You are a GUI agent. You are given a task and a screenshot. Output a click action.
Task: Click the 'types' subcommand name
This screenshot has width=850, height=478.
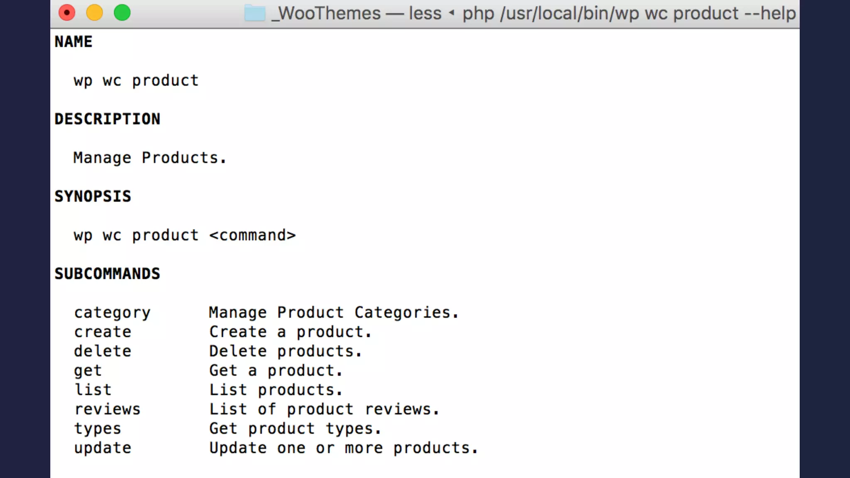tap(98, 429)
